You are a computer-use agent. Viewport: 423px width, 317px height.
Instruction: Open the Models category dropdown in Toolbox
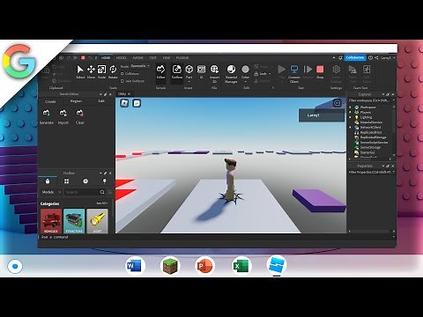[x=51, y=192]
